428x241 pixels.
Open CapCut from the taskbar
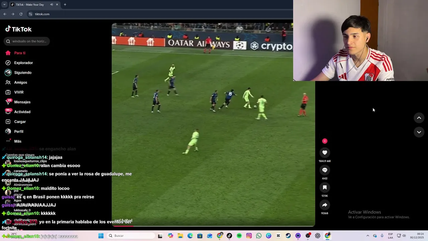pos(278,236)
